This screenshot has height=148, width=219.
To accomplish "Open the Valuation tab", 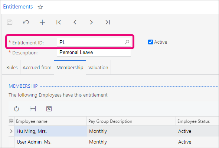I will pos(98,68).
